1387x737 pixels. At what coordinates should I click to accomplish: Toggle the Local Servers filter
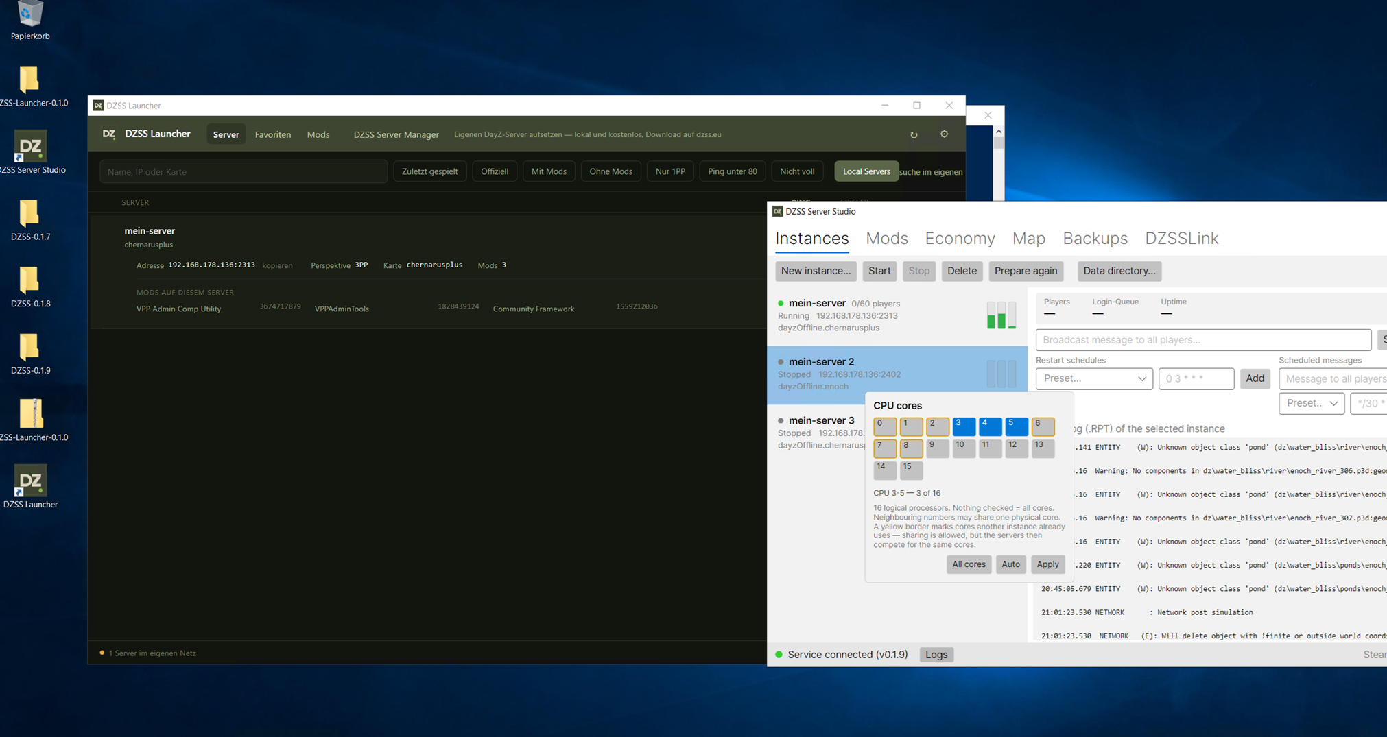tap(866, 171)
